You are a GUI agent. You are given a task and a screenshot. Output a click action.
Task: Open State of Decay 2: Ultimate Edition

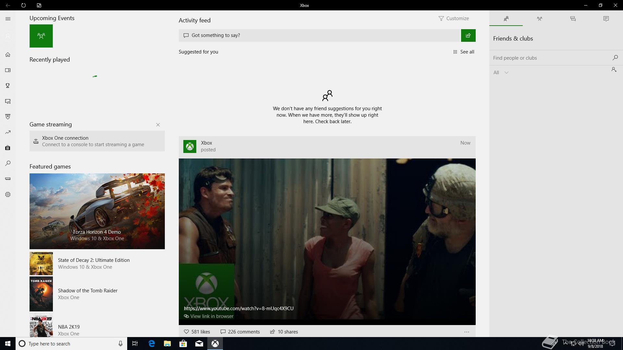coord(97,263)
